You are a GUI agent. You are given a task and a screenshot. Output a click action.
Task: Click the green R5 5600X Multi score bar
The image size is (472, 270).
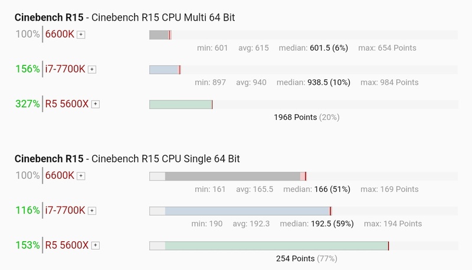tap(180, 104)
